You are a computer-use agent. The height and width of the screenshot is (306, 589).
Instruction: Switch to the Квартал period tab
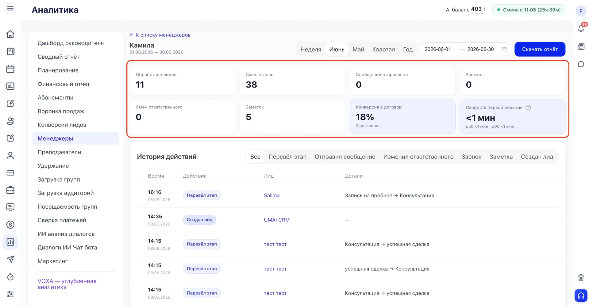[x=383, y=49]
